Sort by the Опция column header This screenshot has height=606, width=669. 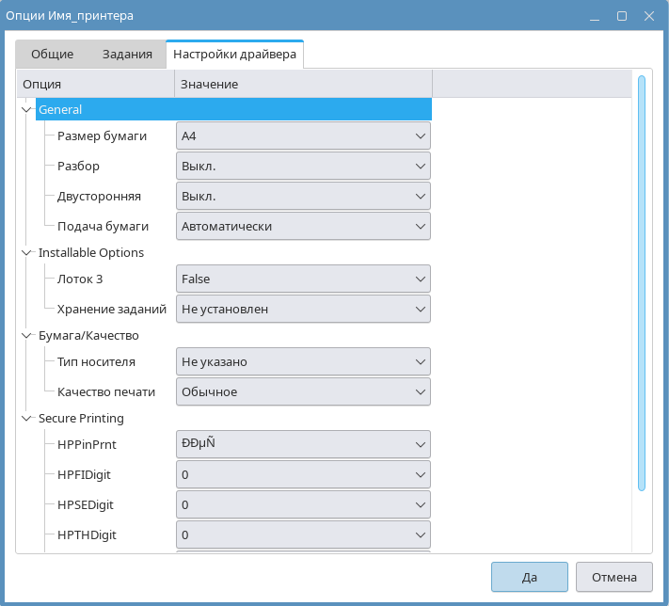click(x=96, y=84)
